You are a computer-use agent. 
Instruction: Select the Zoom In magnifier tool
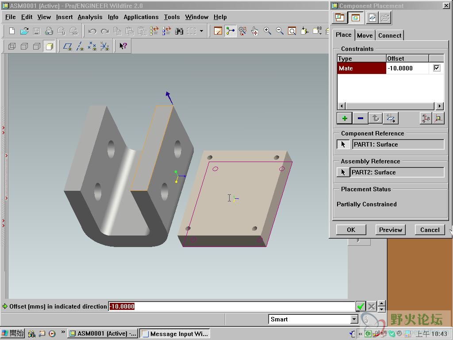[x=267, y=31]
